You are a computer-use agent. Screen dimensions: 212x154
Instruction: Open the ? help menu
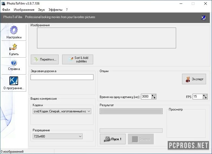tap(67, 10)
